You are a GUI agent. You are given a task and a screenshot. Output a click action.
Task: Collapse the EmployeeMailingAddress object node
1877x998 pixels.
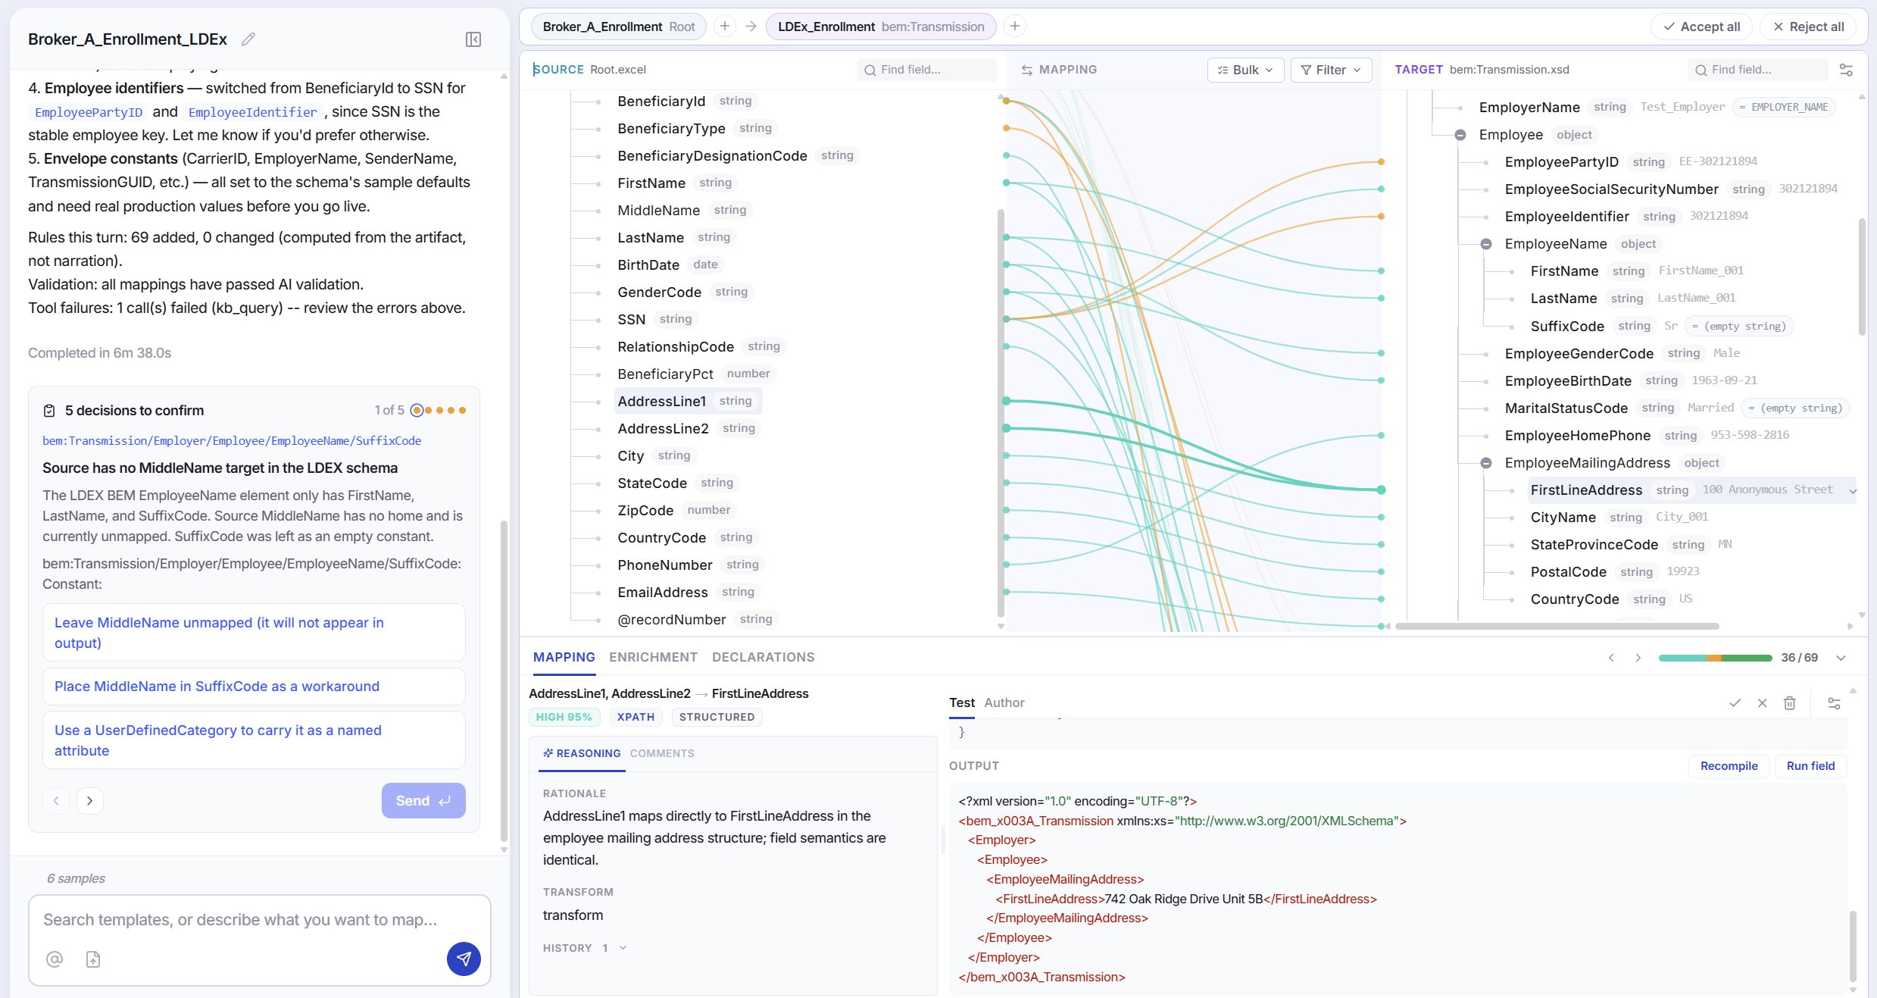(1485, 463)
